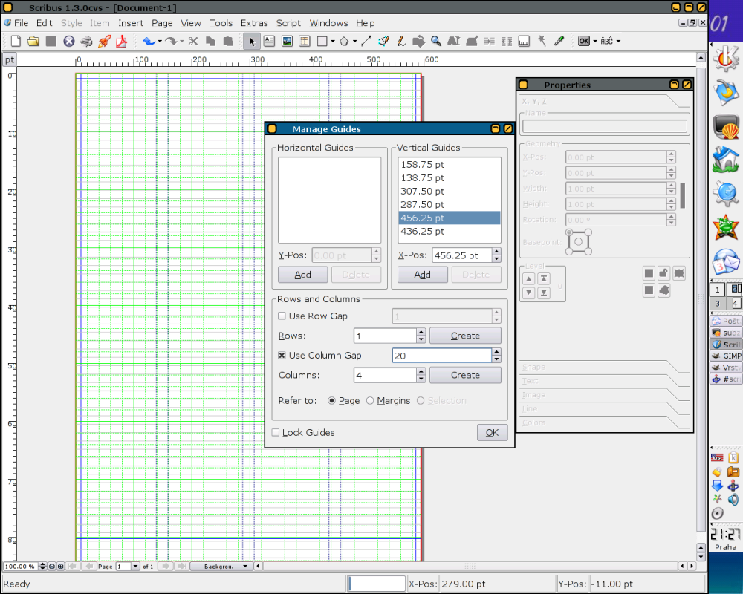Screen dimensions: 743x594
Task: Click Create button next to Columns
Action: (465, 375)
